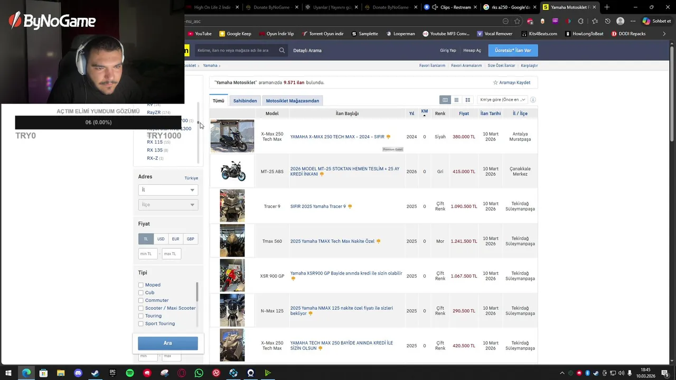Image resolution: width=676 pixels, height=380 pixels.
Task: Select TL price currency
Action: click(x=146, y=239)
